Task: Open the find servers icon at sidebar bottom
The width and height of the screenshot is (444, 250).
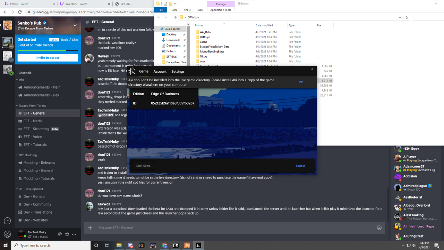Action: pos(7,234)
